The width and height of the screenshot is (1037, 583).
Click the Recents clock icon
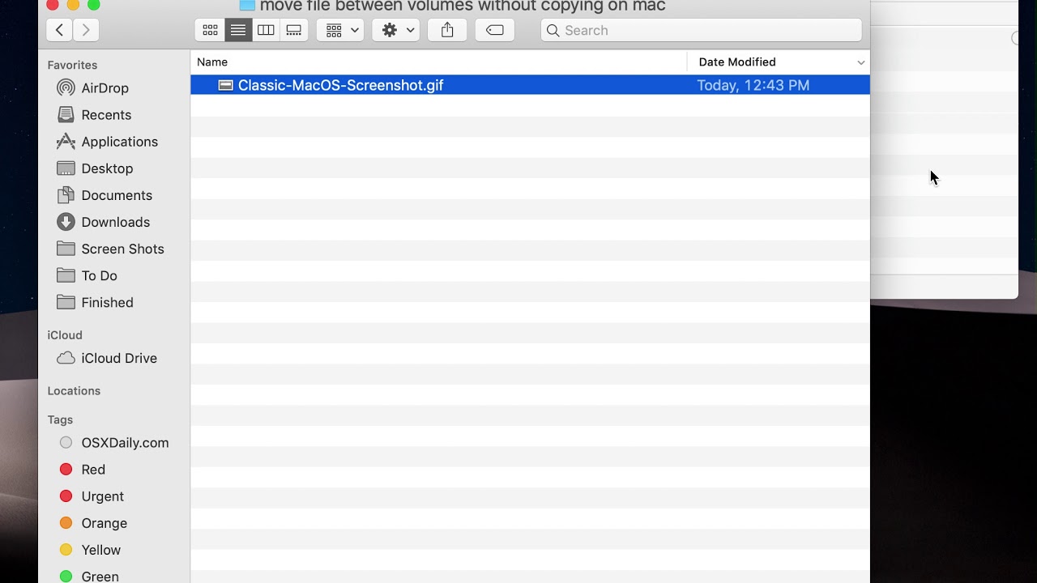point(66,114)
